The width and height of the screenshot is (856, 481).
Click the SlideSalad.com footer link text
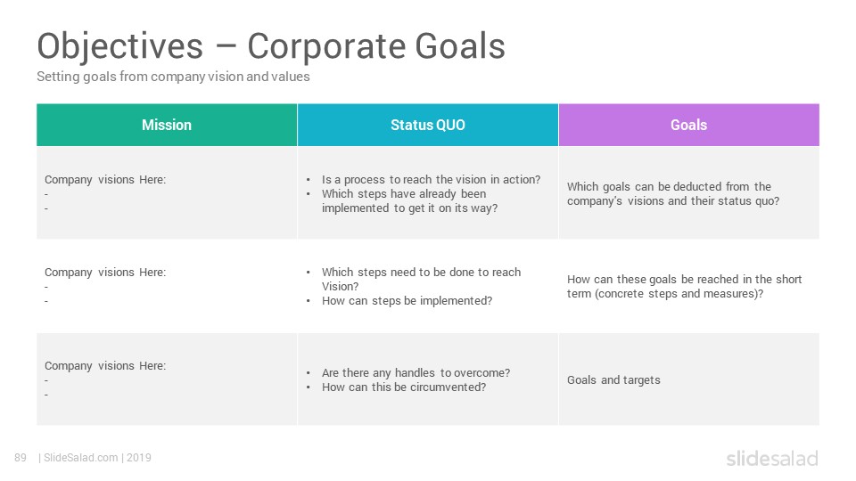tap(97, 458)
